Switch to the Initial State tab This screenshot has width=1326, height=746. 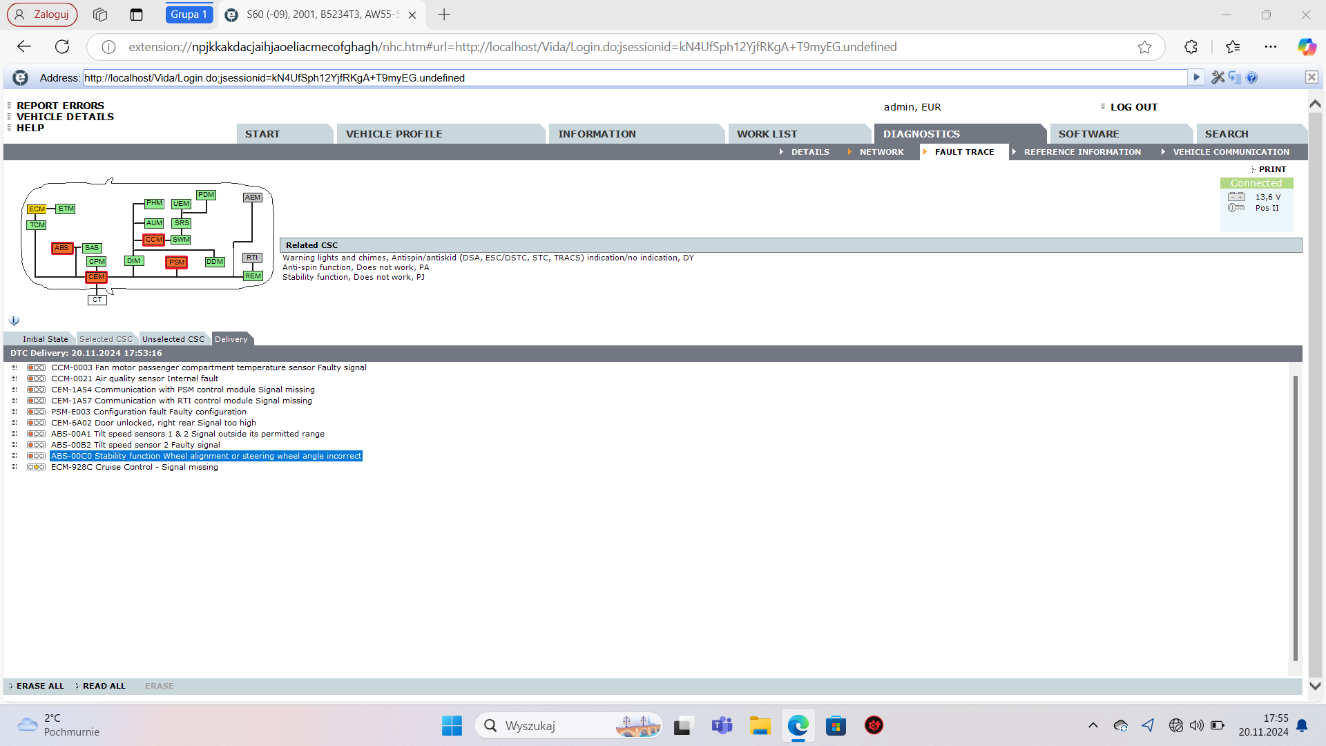pyautogui.click(x=45, y=339)
